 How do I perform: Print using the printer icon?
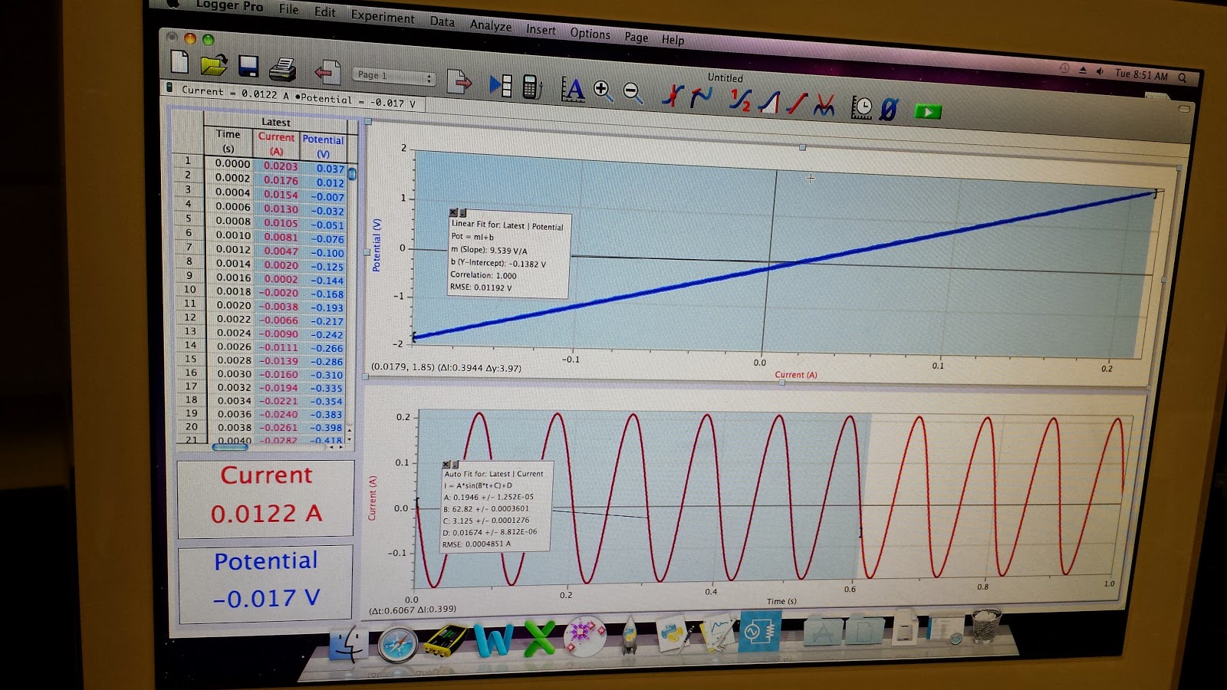tap(283, 69)
